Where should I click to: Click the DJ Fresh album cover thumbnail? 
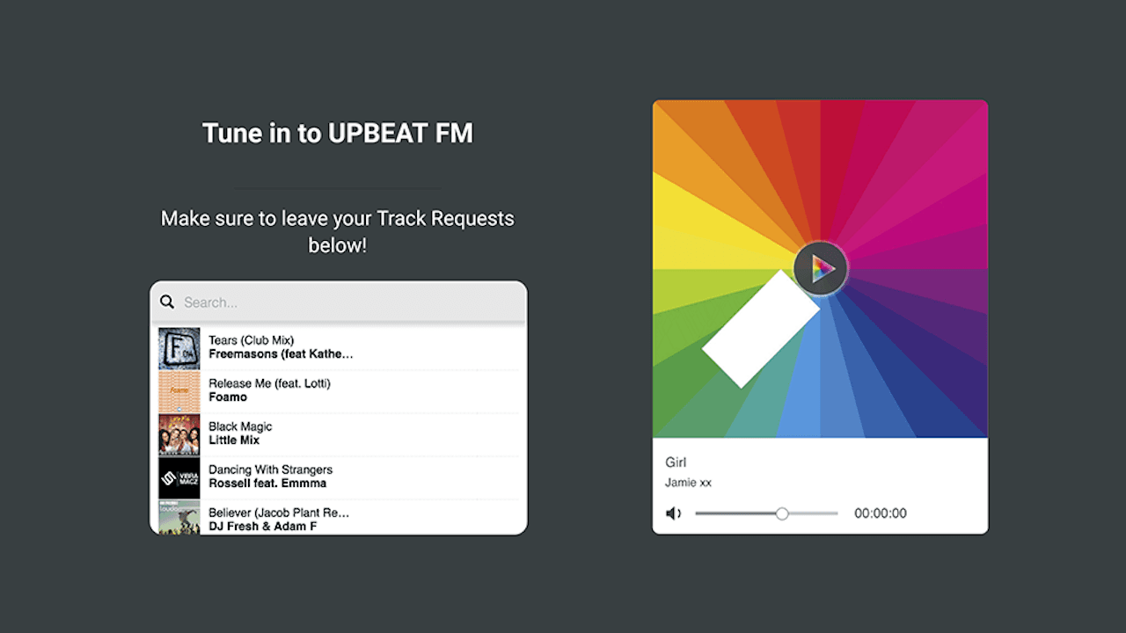(x=179, y=520)
